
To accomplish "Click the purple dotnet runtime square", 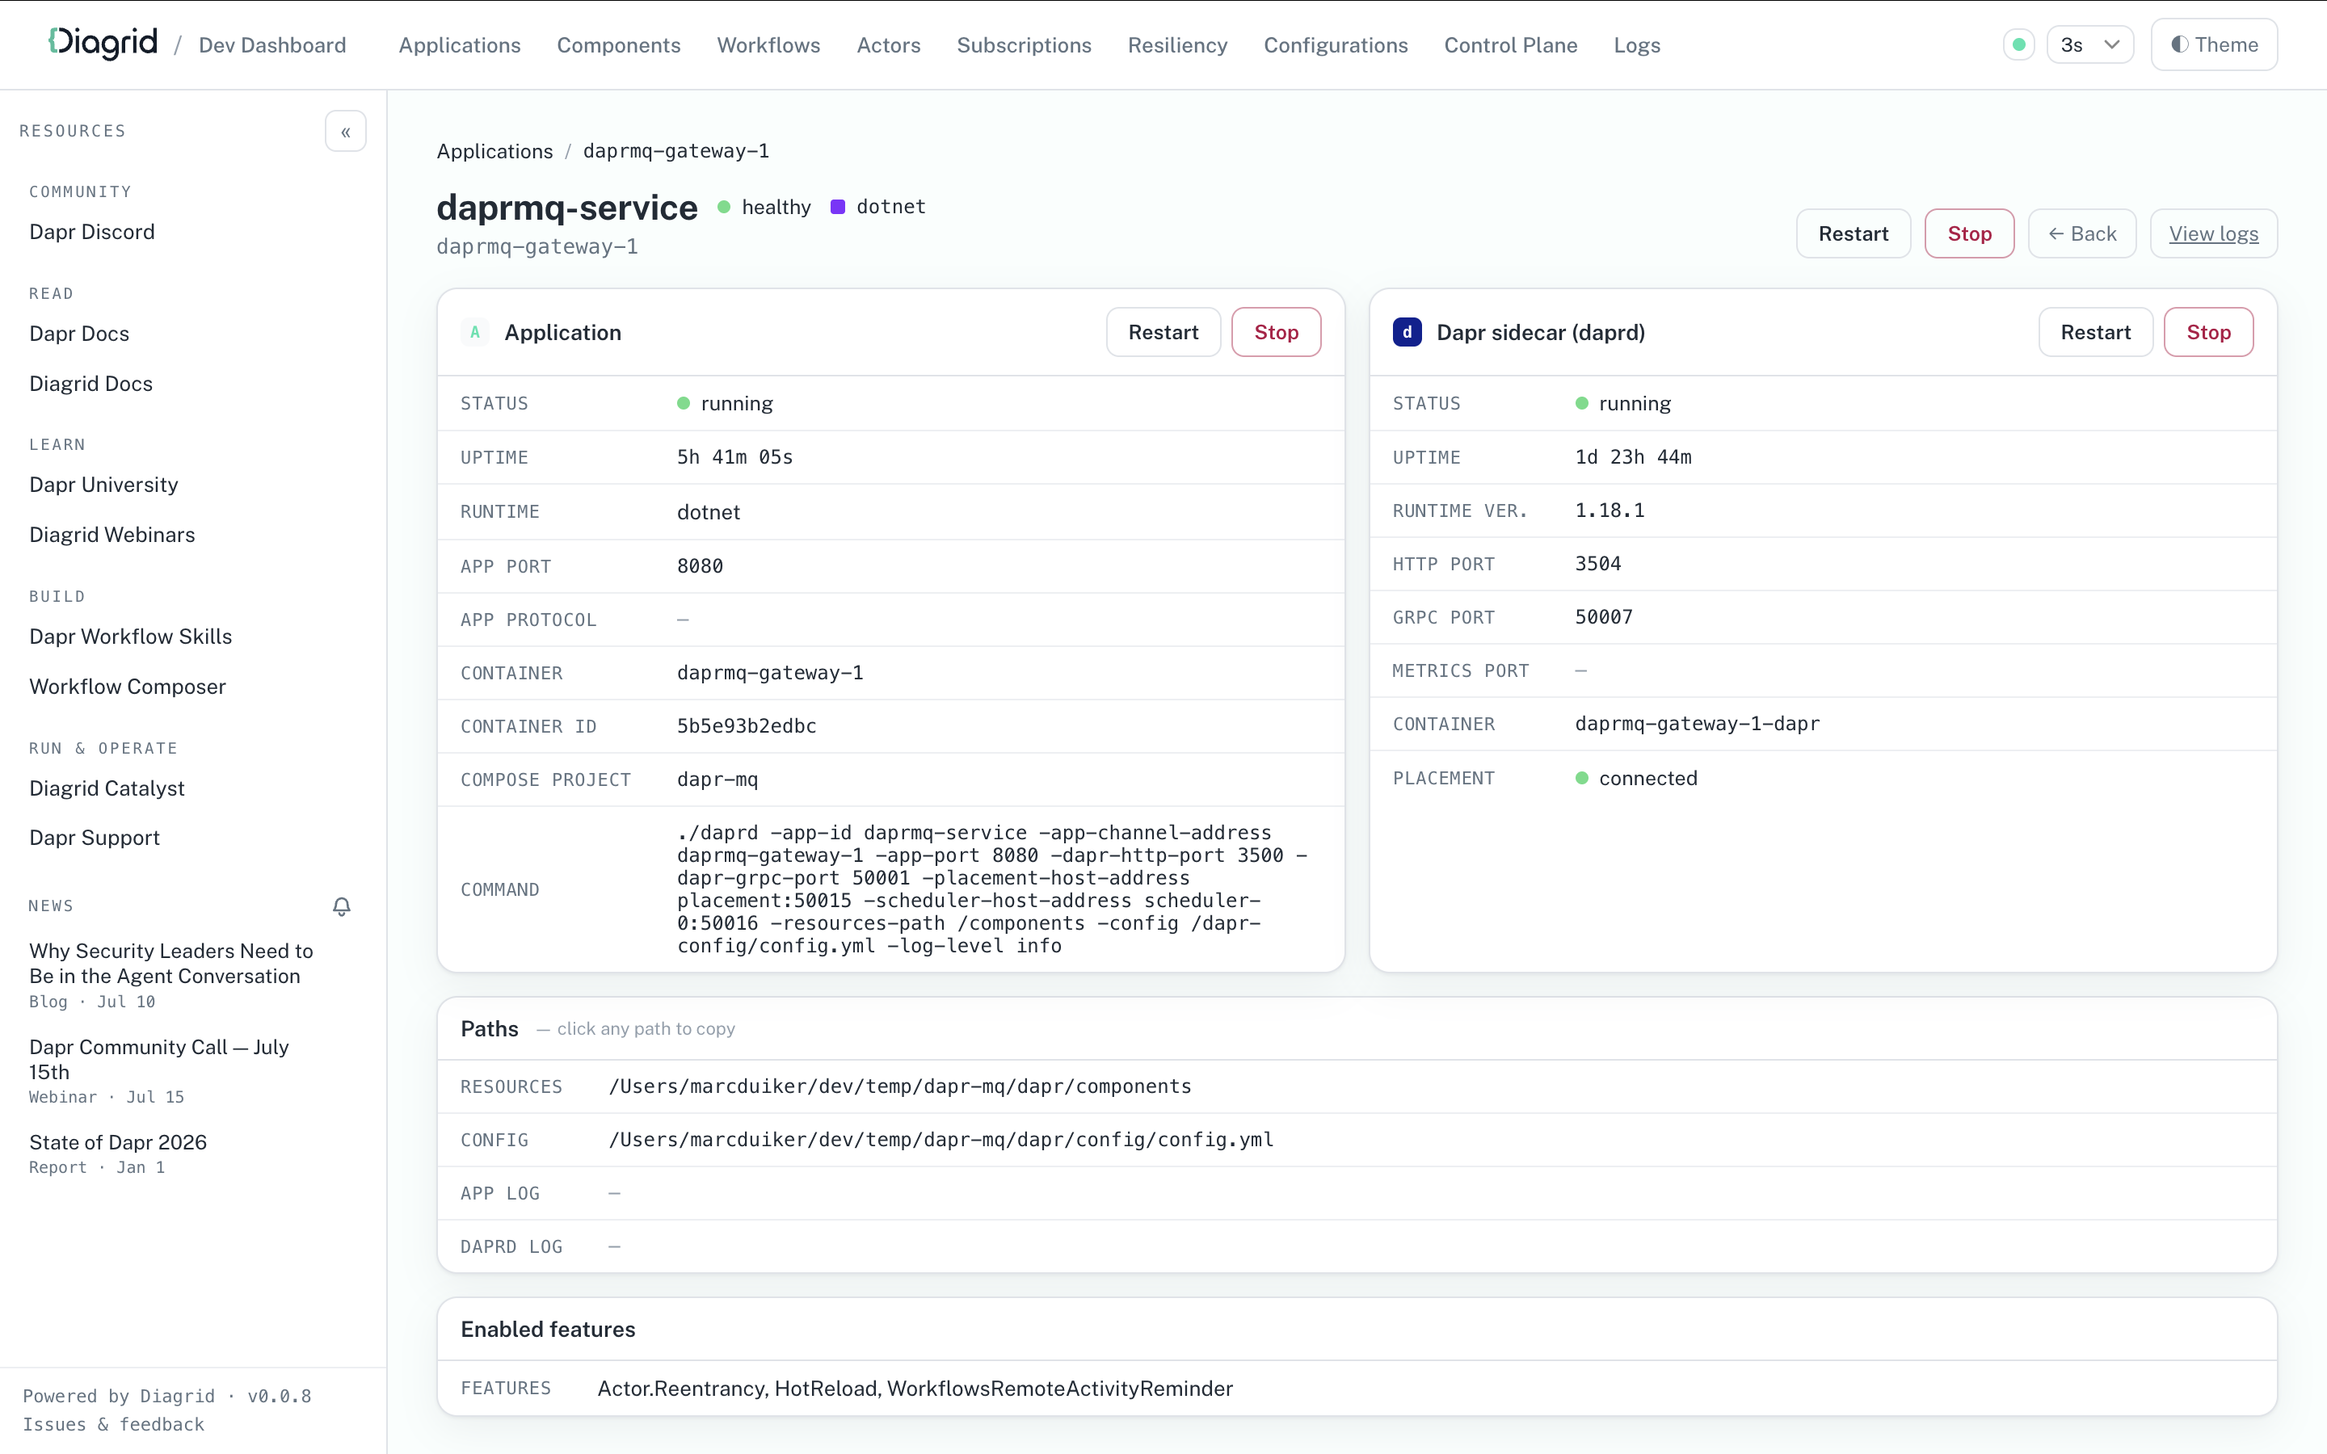I will click(838, 207).
